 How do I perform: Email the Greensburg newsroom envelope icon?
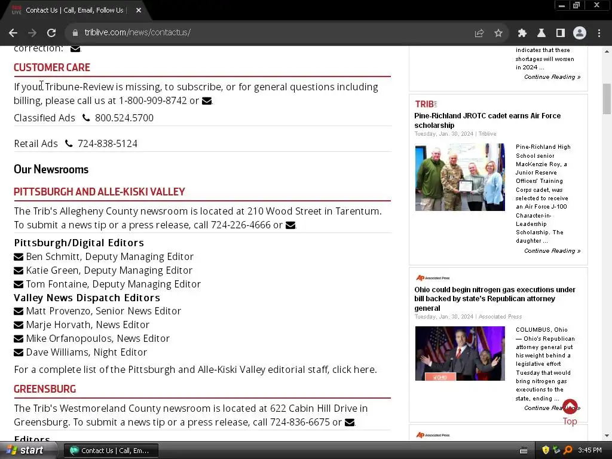[x=350, y=423]
